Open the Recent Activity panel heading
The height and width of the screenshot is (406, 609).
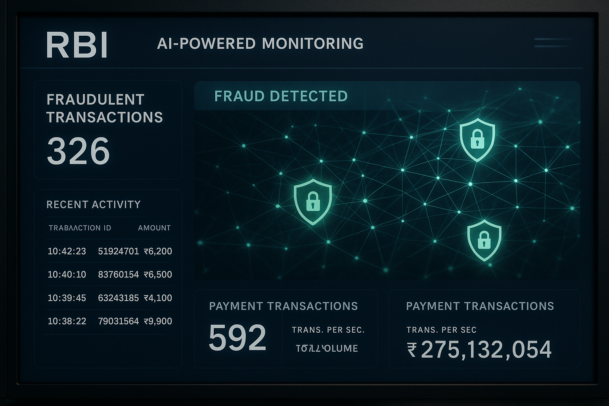point(94,205)
